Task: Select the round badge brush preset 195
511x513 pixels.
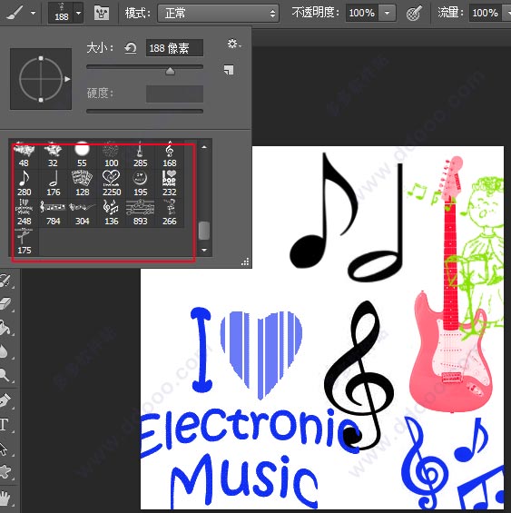Action: (x=141, y=183)
